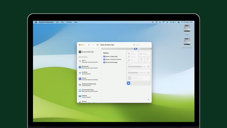227x128 pixels.
Task: Click the date and time in menu bar
Action: click(187, 22)
